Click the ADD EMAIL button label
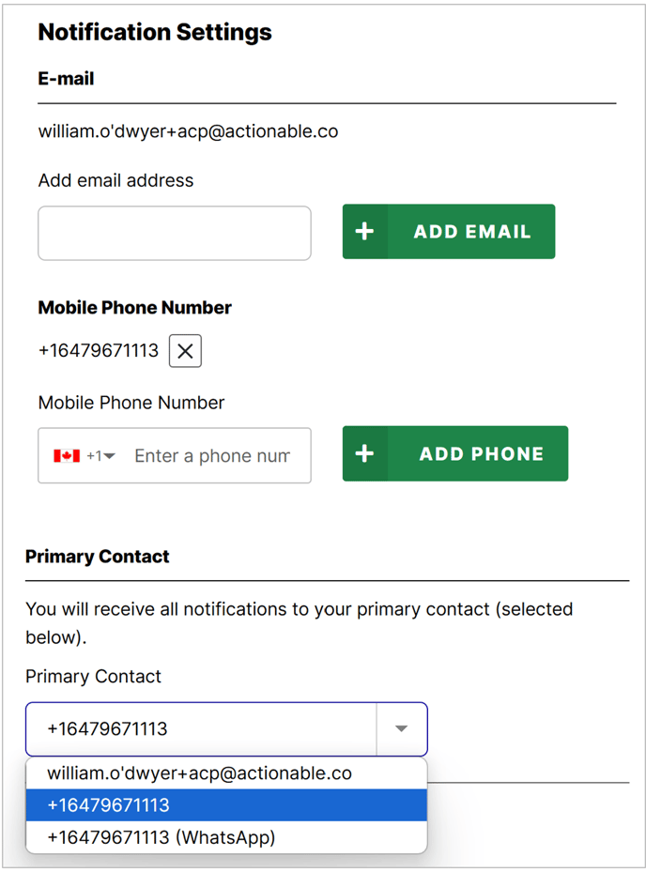Screen dimensions: 646x872 coord(472,231)
